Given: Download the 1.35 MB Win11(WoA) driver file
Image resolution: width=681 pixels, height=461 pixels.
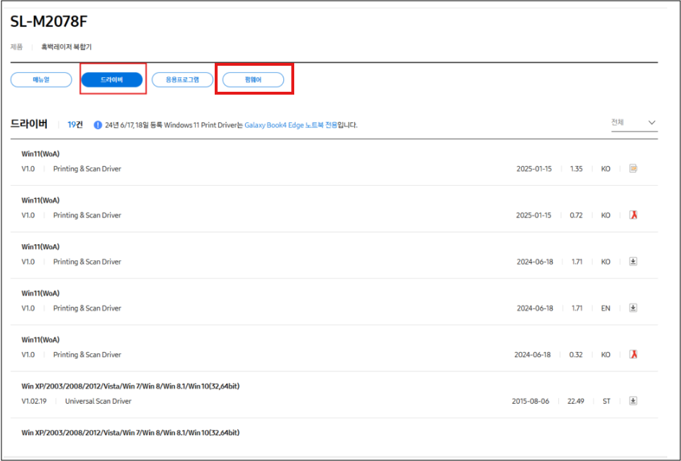Looking at the screenshot, I should (x=633, y=168).
